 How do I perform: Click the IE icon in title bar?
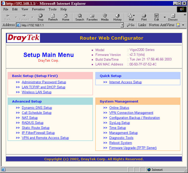coord(3,3)
